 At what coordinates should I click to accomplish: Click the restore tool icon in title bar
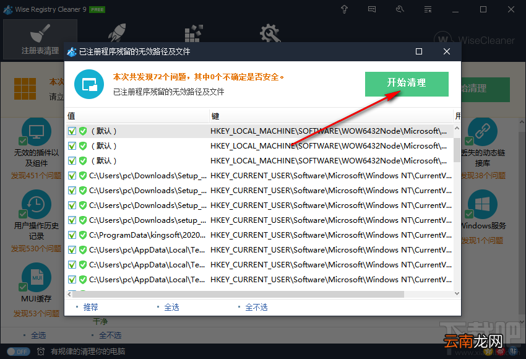(x=400, y=9)
